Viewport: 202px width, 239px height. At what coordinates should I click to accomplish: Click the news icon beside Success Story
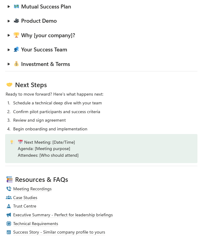(9, 232)
